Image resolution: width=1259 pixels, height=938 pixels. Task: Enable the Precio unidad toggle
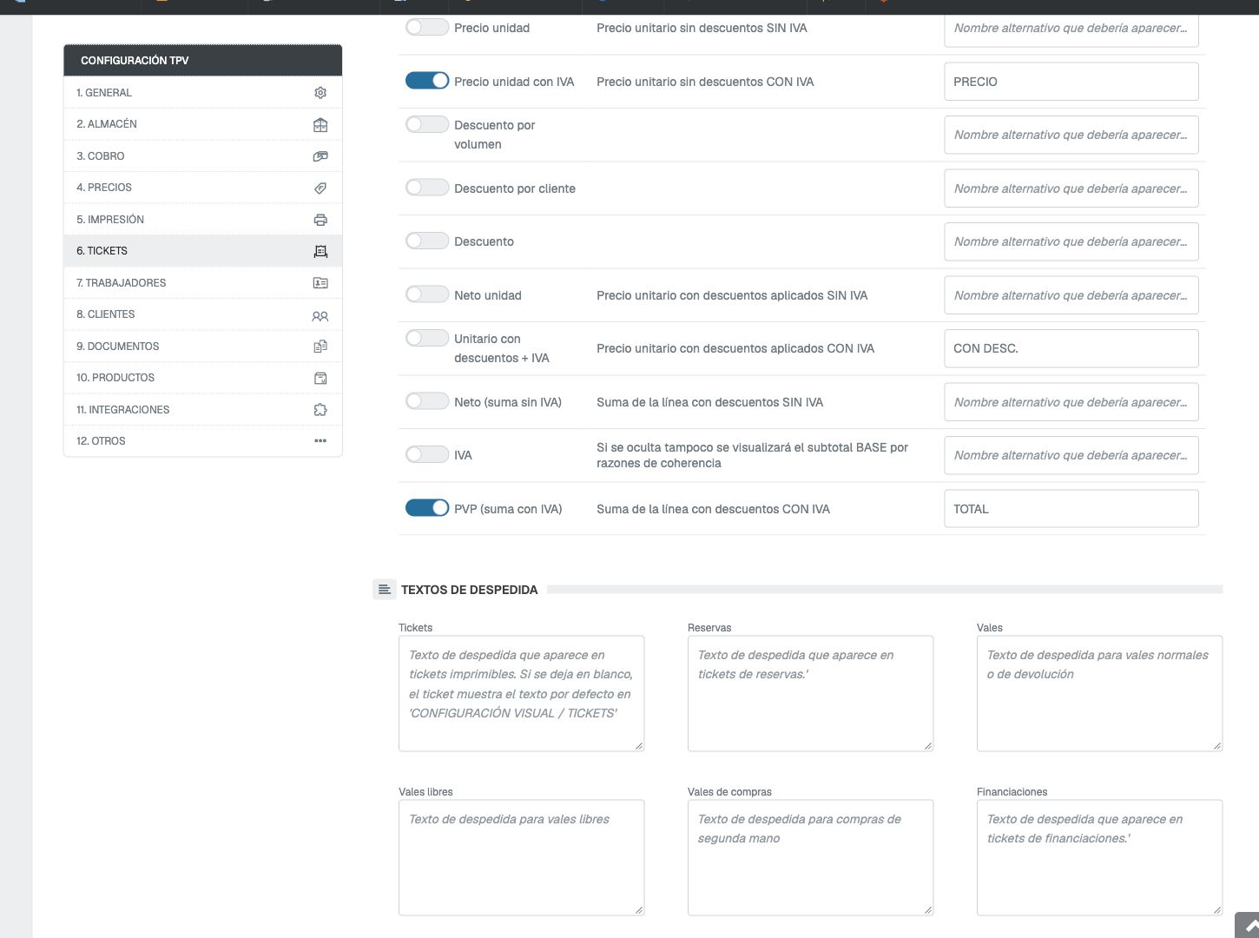point(427,27)
